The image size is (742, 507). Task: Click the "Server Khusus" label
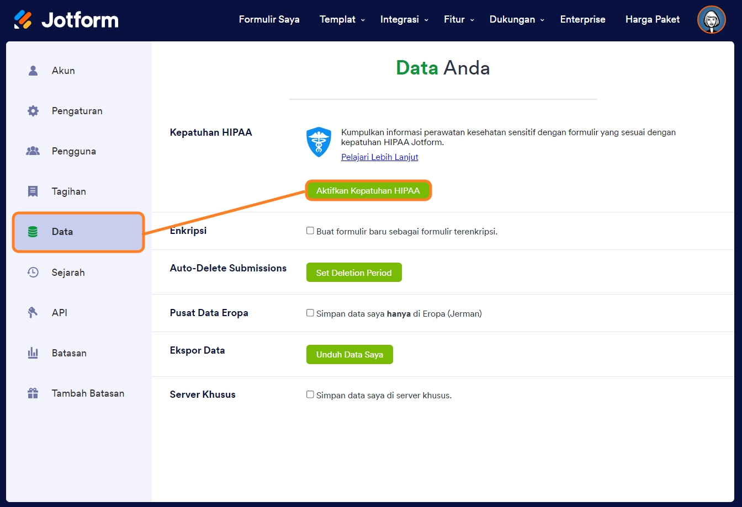pos(203,394)
